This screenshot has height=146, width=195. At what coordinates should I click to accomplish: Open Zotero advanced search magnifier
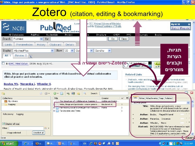(85, 93)
